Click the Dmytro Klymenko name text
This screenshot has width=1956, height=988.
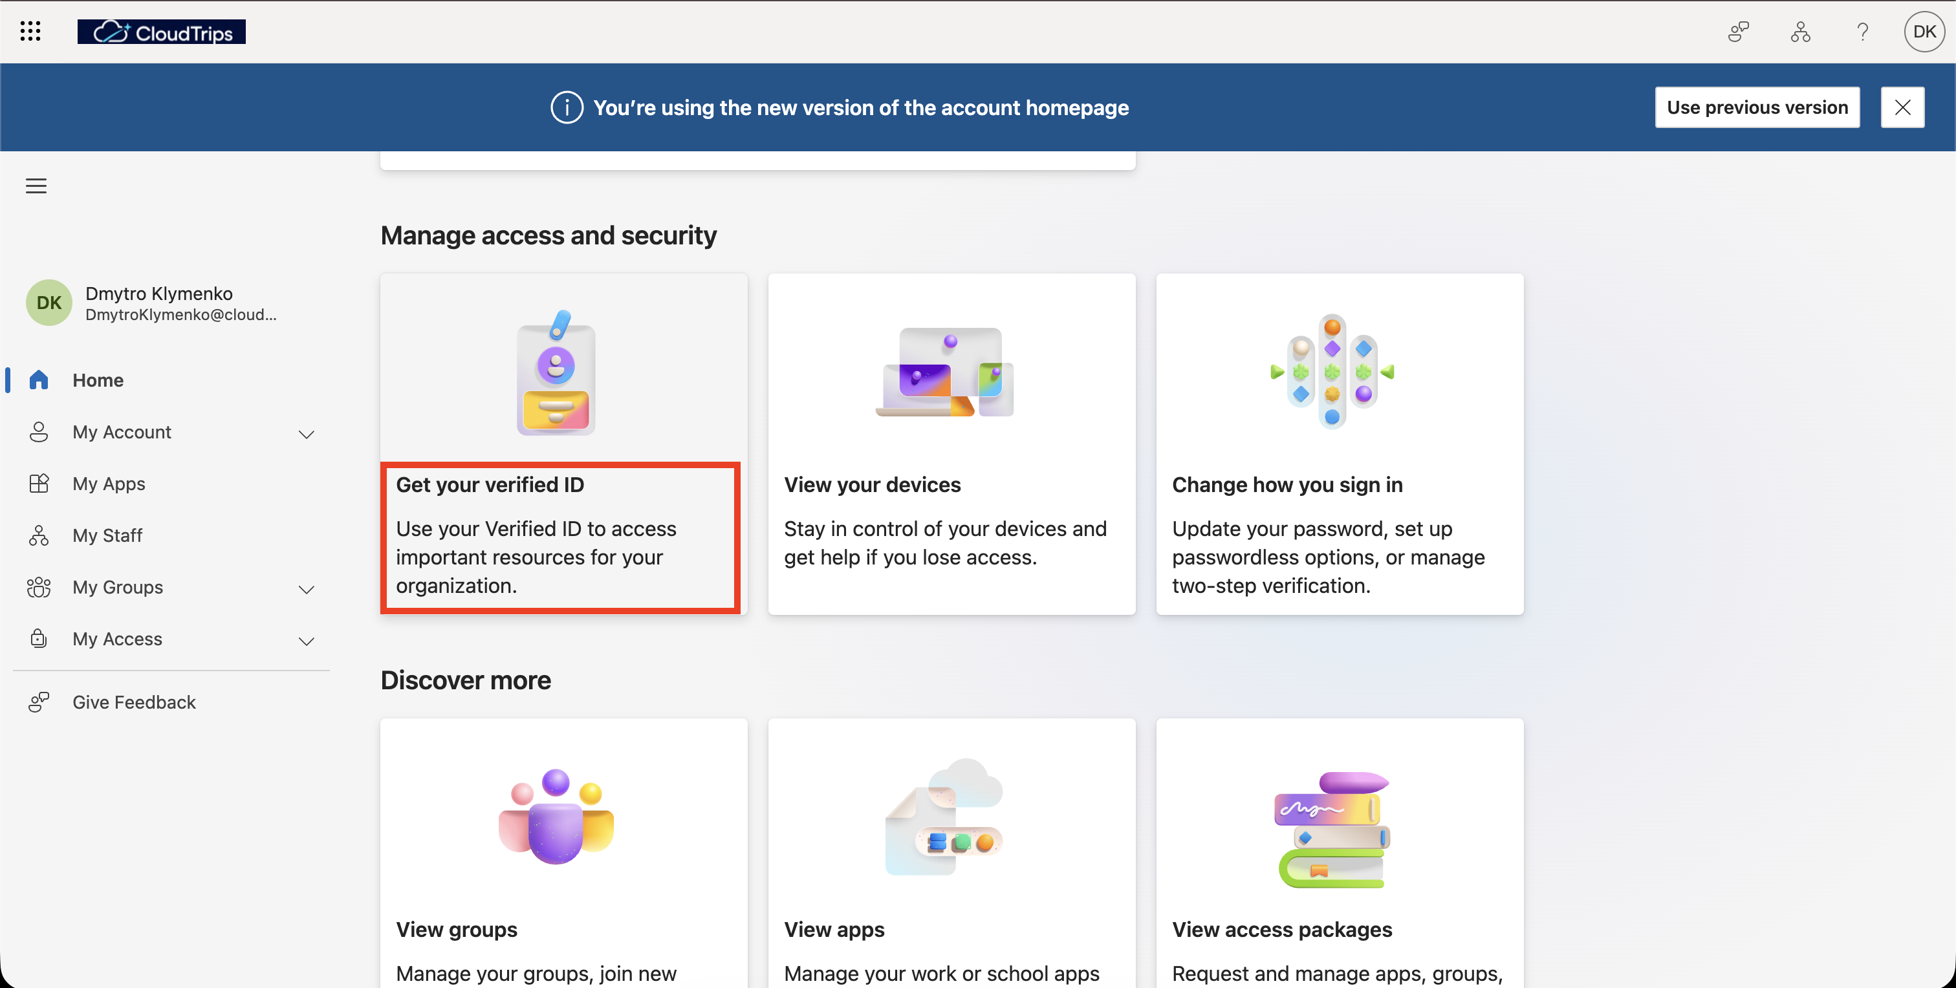158,293
